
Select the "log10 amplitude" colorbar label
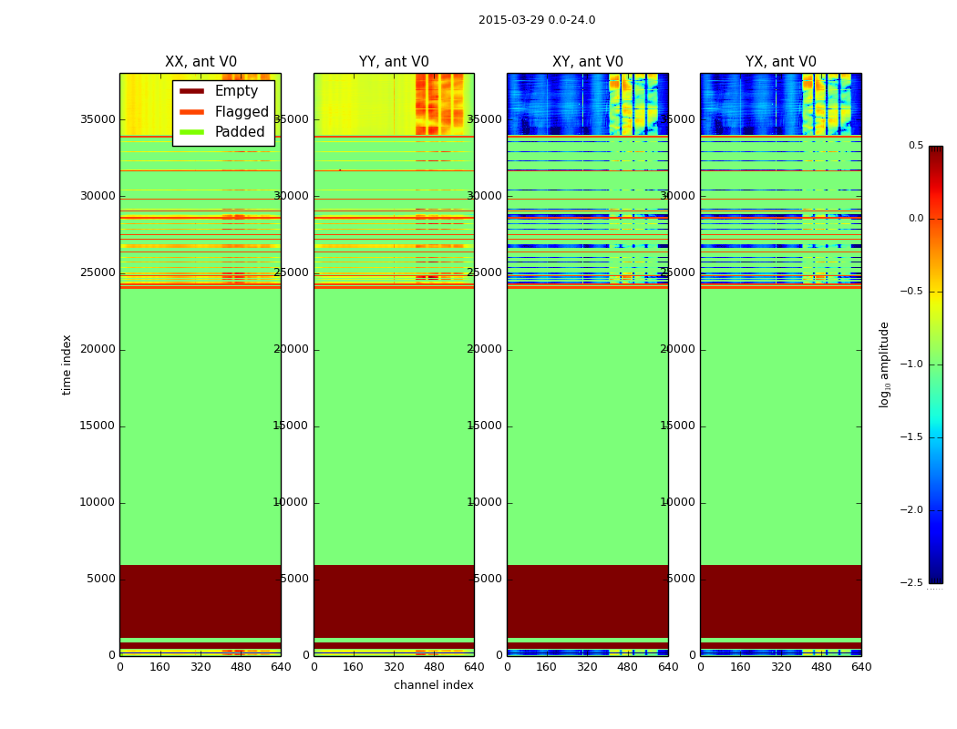884,364
